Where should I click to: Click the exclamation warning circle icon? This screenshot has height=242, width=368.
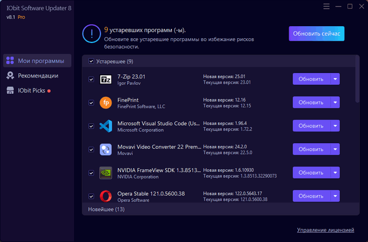coord(91,34)
